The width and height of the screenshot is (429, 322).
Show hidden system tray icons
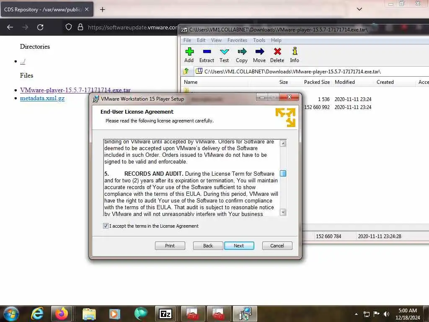coord(356,314)
